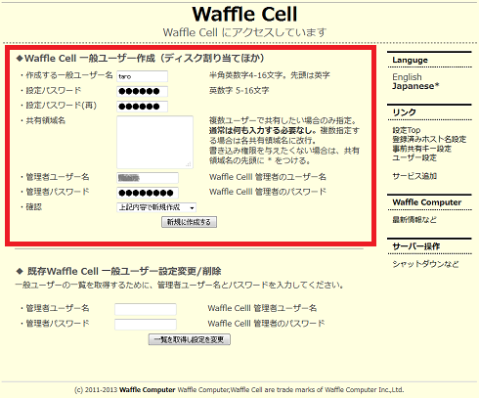Switch language to English
This screenshot has height=398, width=479.
point(407,77)
